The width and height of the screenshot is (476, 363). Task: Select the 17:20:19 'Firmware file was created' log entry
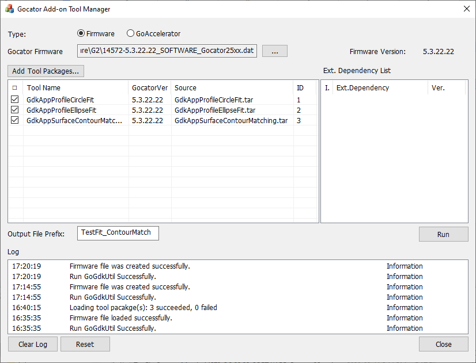point(238,266)
